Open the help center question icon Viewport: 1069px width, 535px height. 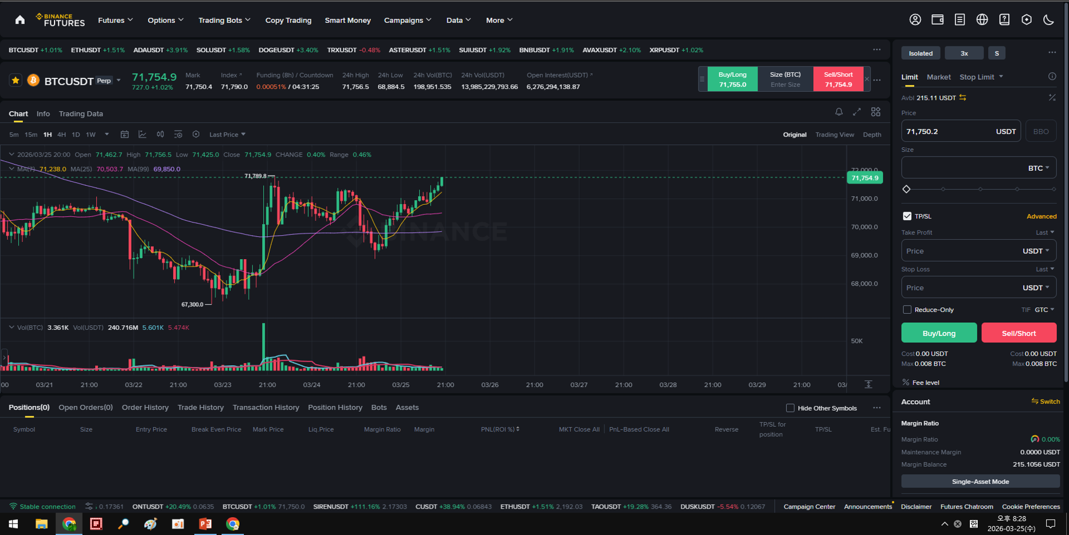1004,19
